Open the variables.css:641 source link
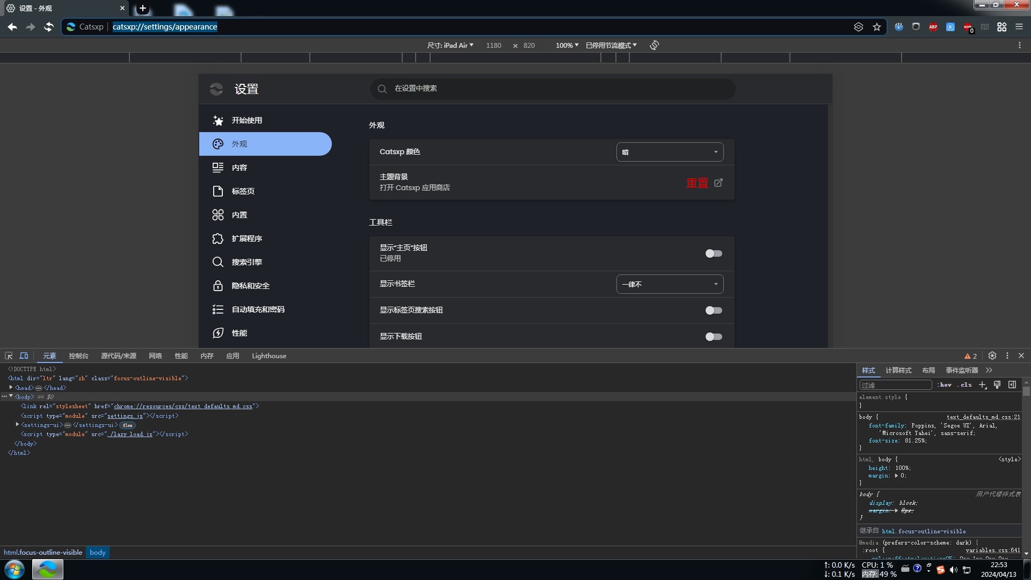This screenshot has width=1031, height=580. pyautogui.click(x=993, y=550)
